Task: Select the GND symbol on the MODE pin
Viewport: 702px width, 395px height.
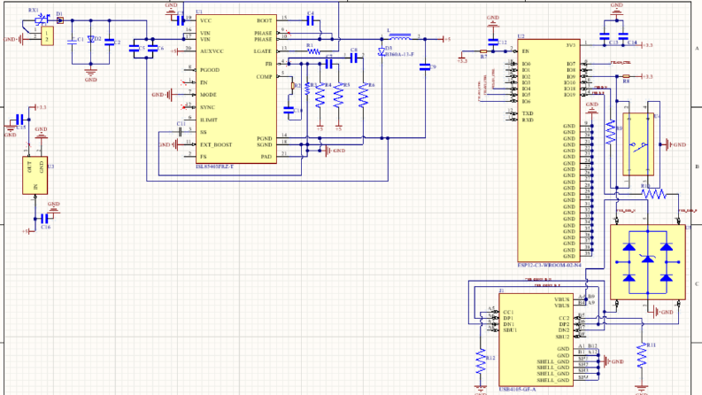Action: [x=162, y=95]
